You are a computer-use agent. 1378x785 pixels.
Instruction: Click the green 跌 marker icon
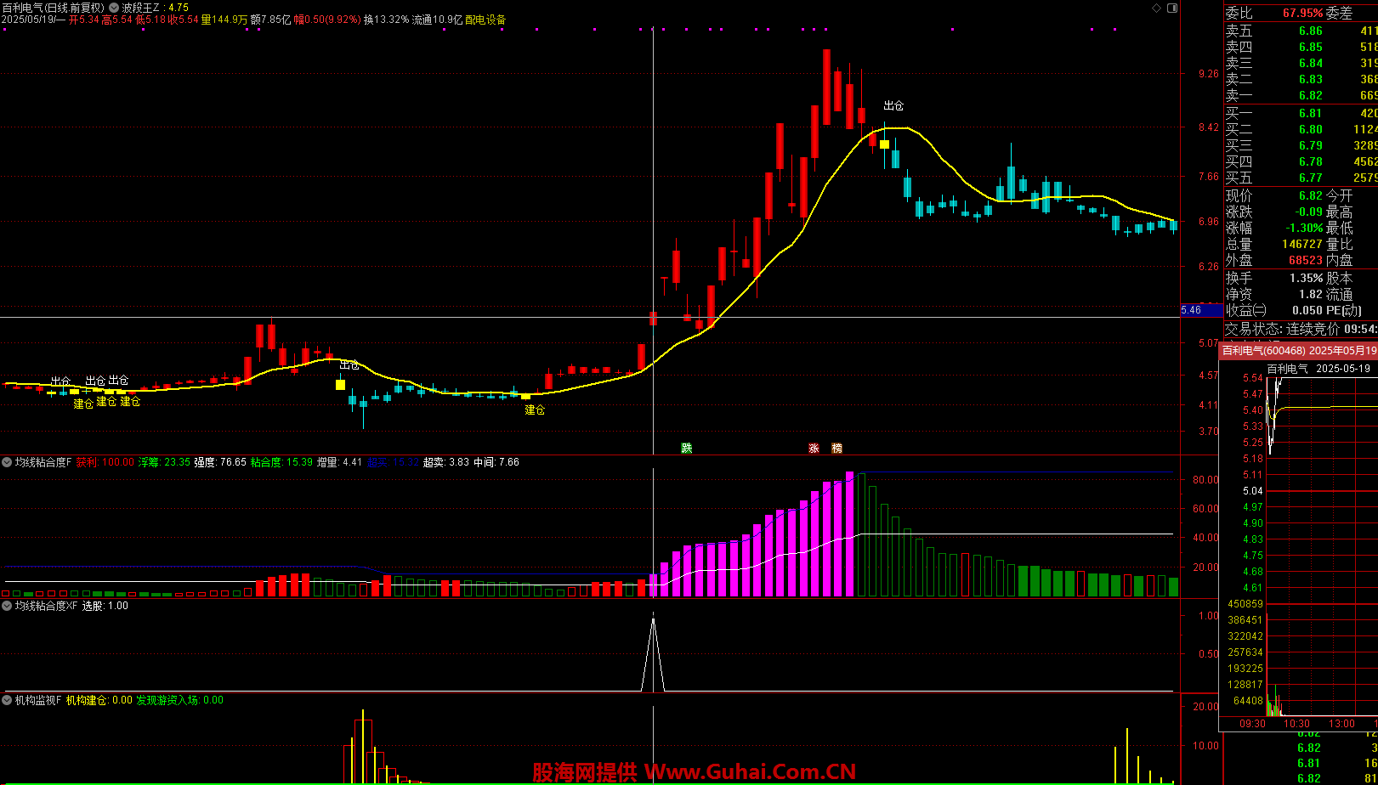point(686,448)
